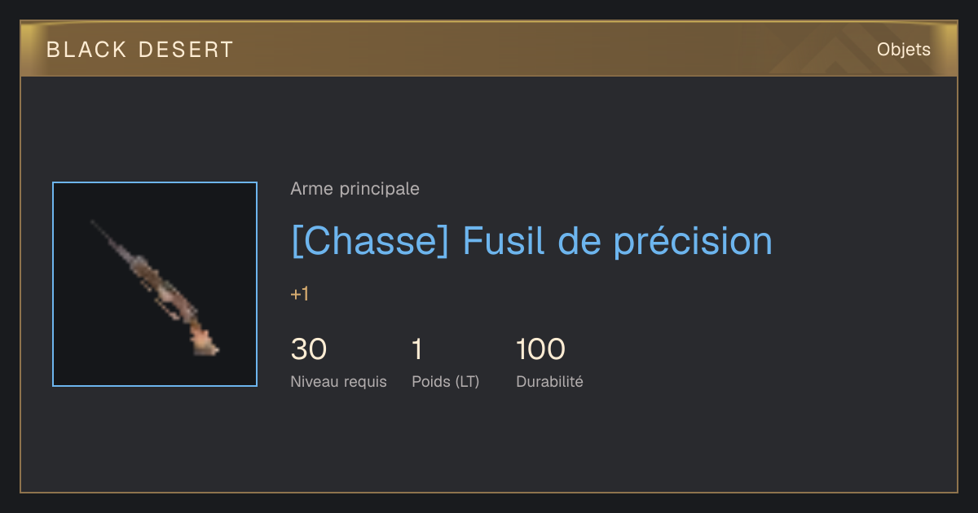Image resolution: width=978 pixels, height=513 pixels.
Task: Click the required level value 30
Action: coord(309,349)
